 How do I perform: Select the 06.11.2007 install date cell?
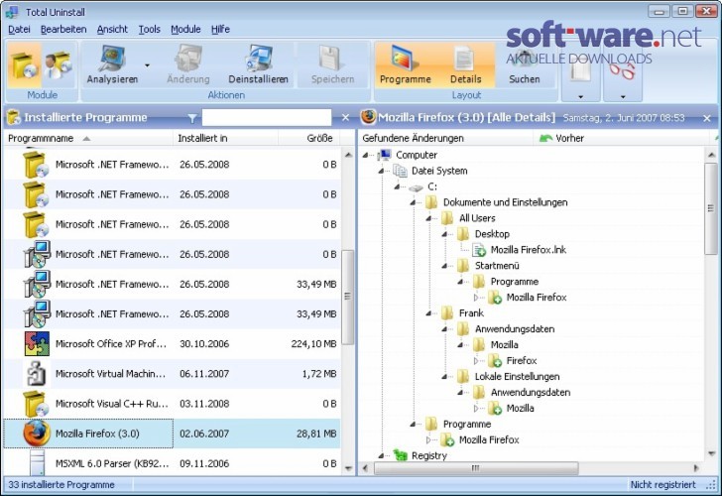coord(204,374)
